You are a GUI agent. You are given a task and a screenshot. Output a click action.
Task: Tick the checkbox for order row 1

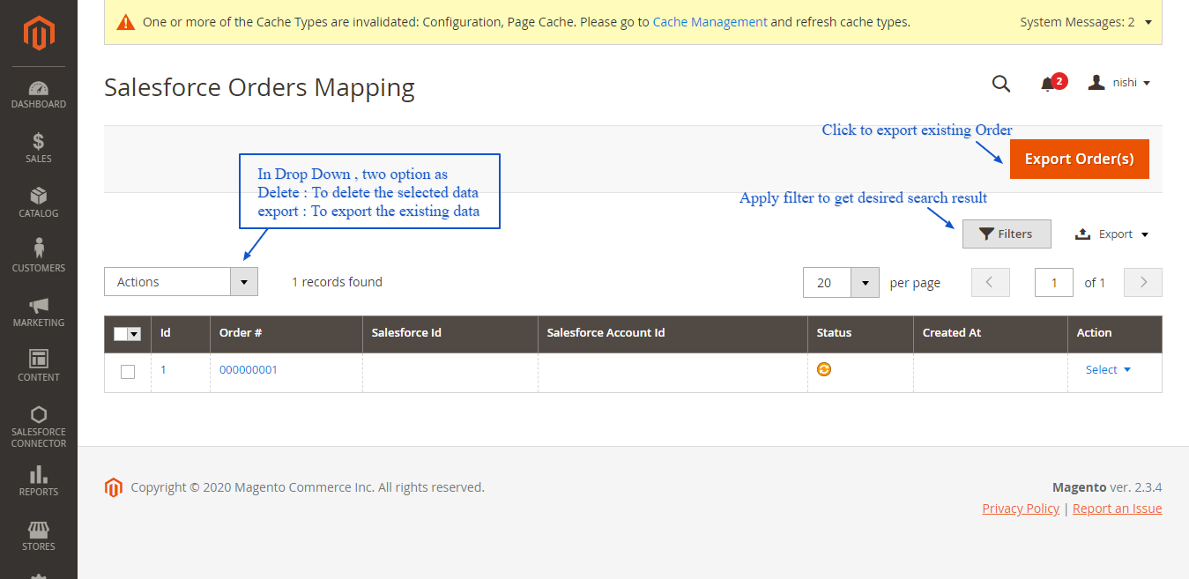pyautogui.click(x=128, y=372)
